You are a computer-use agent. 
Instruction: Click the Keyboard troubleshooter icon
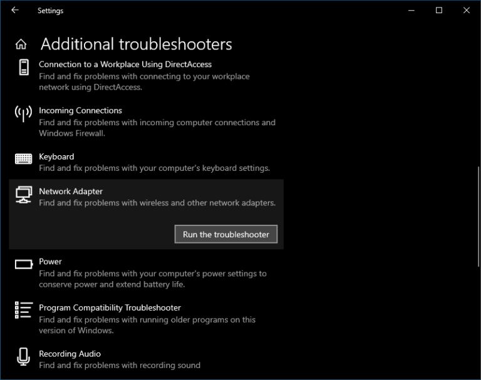(23, 159)
